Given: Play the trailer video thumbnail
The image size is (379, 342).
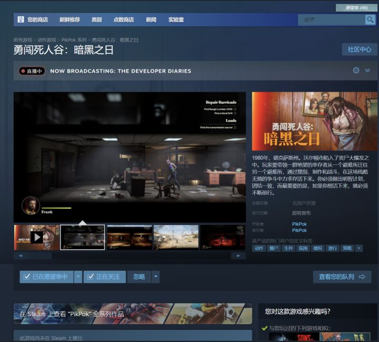Looking at the screenshot, I should (x=36, y=238).
